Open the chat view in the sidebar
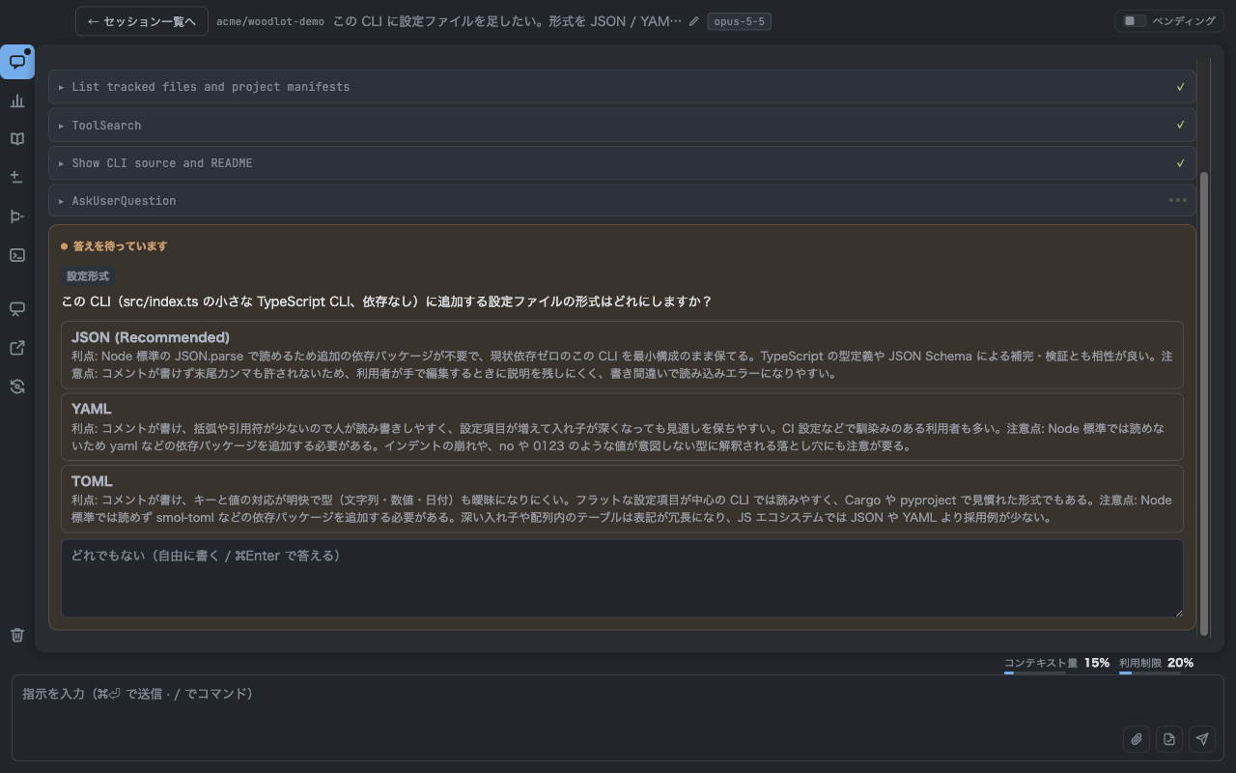Image resolution: width=1236 pixels, height=773 pixels. coord(17,62)
